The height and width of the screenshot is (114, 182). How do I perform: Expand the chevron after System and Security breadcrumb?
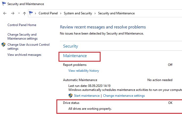point(95,13)
